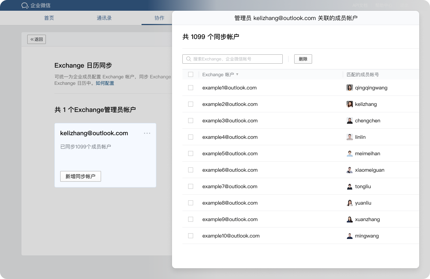
Task: Click the example6@outlook.com account cell
Action: click(x=230, y=170)
